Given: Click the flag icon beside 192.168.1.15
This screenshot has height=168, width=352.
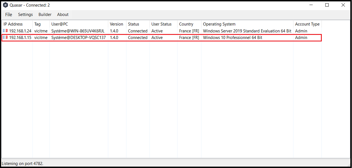Looking at the screenshot, I should (x=5, y=38).
